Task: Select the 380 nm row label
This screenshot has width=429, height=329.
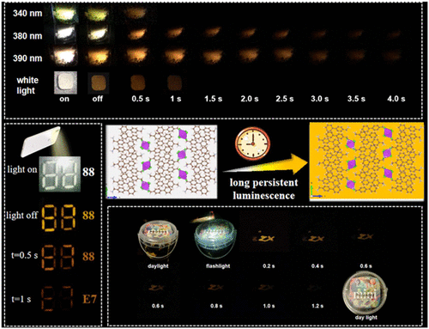Action: pyautogui.click(x=27, y=36)
